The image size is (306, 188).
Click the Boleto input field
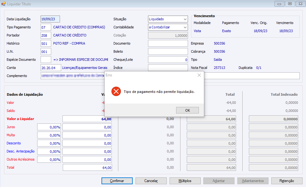(x=168, y=52)
